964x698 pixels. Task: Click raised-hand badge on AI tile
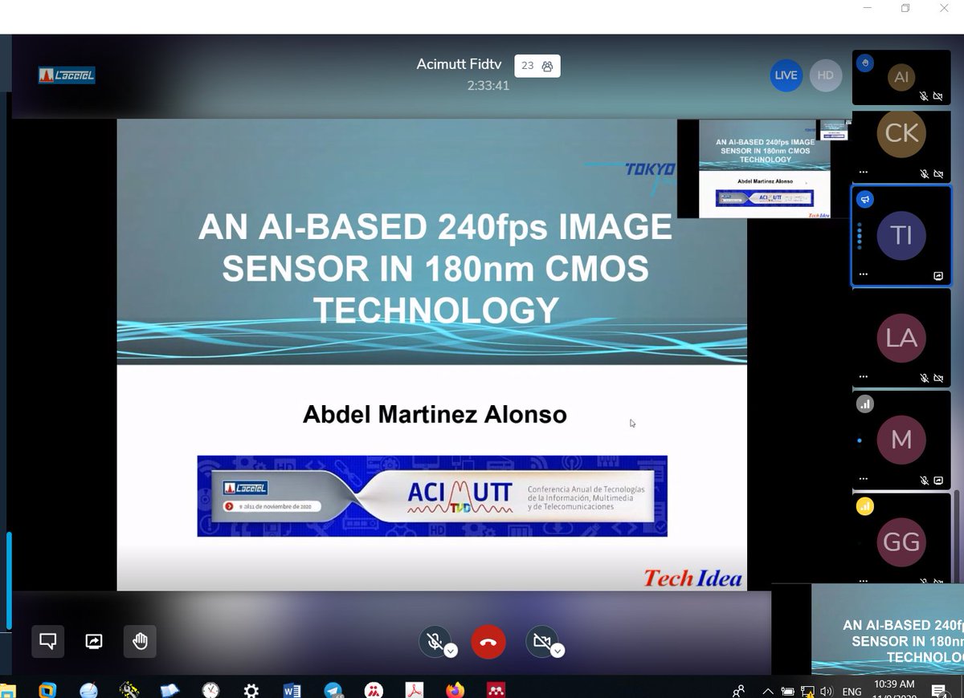tap(865, 63)
